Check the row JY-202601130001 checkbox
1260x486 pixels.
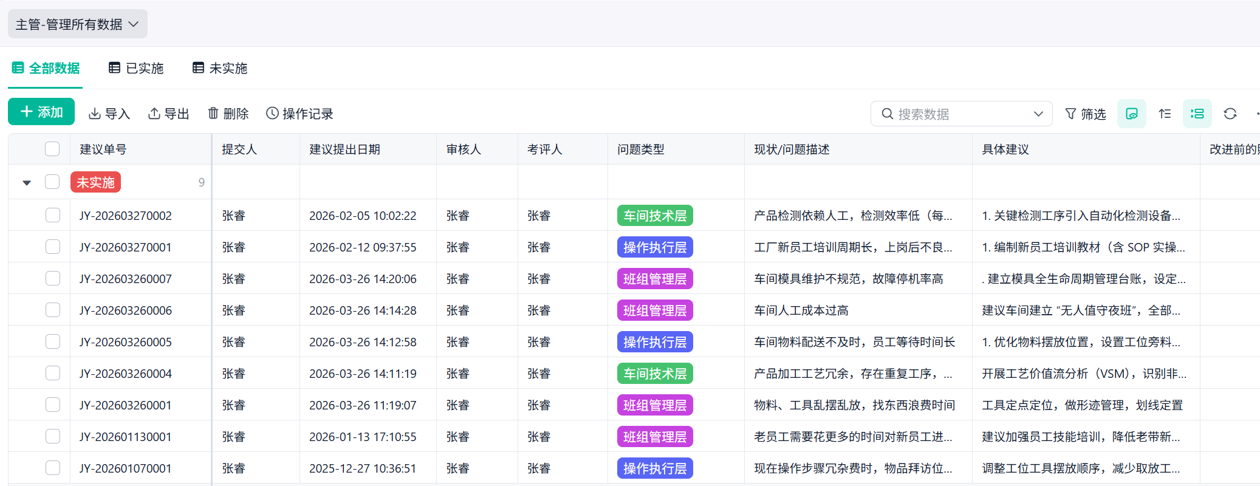(53, 436)
